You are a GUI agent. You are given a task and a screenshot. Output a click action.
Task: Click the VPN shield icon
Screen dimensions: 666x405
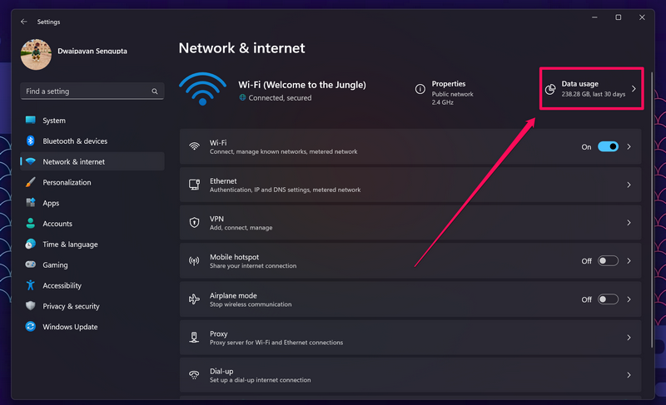(194, 223)
